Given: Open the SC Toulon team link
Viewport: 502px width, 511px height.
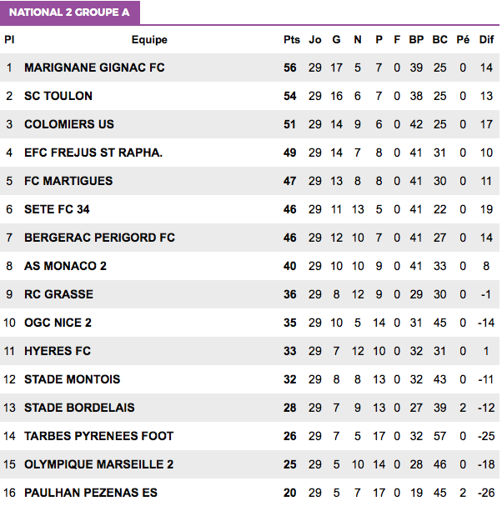Looking at the screenshot, I should point(58,96).
